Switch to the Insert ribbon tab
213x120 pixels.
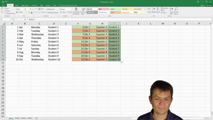point(17,5)
